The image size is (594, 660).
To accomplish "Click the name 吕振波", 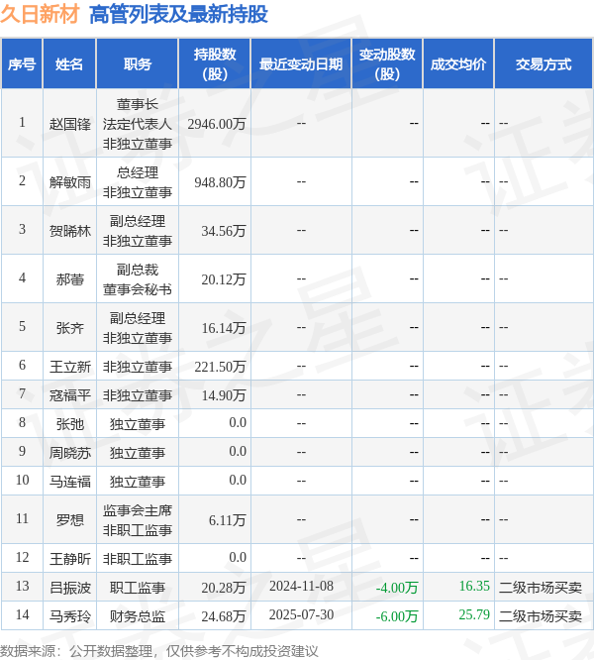I will pyautogui.click(x=69, y=588).
